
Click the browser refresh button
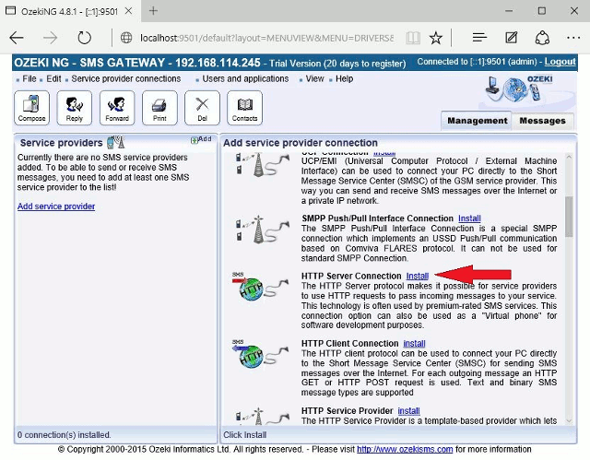85,38
